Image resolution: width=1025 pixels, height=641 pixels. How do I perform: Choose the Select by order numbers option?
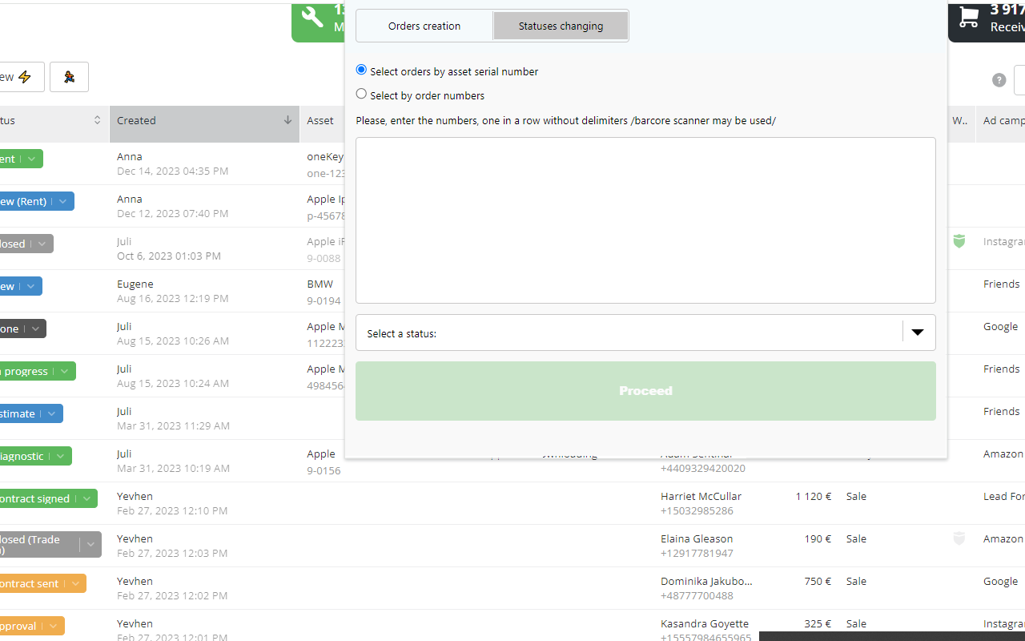point(361,94)
